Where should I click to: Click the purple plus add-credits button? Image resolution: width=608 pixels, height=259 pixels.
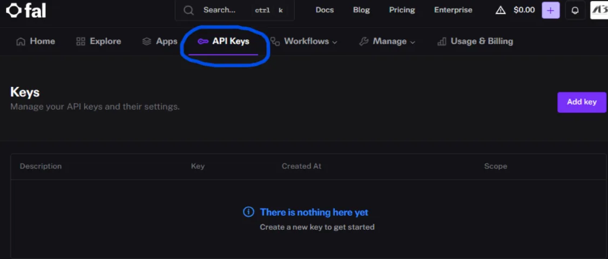pyautogui.click(x=551, y=10)
